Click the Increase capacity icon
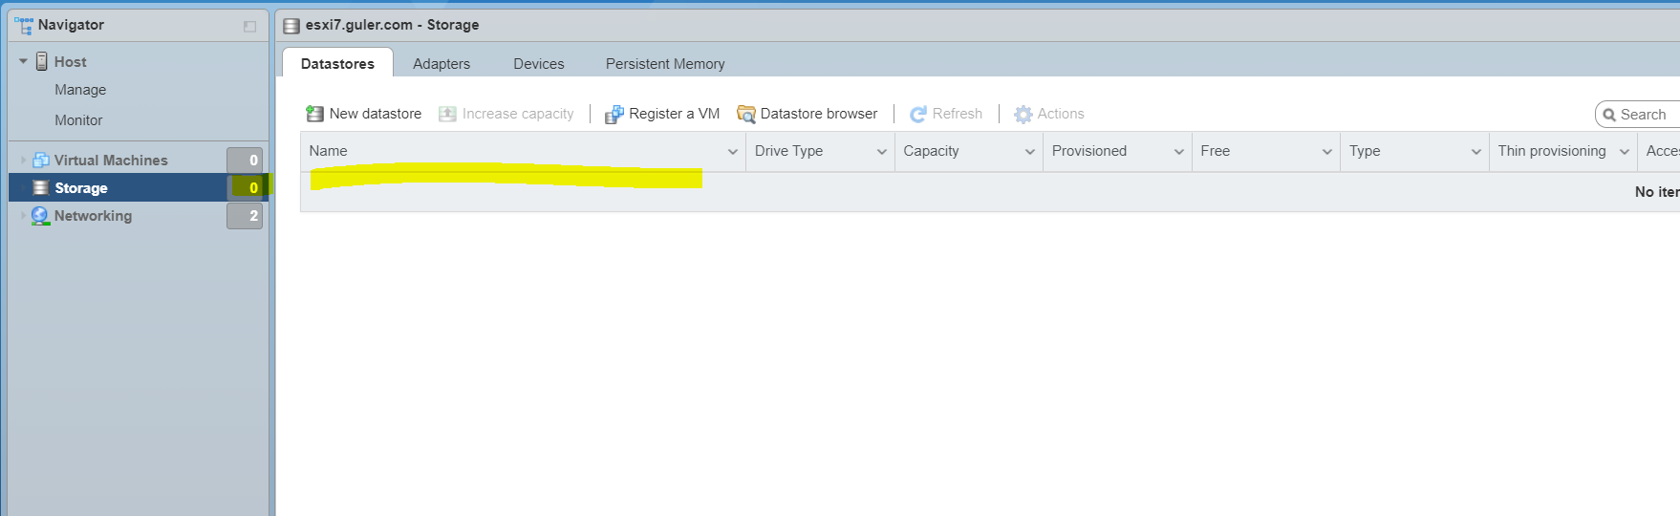1680x516 pixels. coord(447,114)
